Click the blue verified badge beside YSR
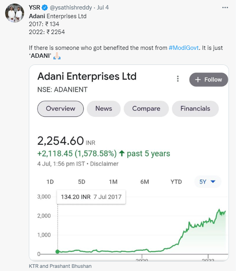The height and width of the screenshot is (271, 240). tap(45, 8)
